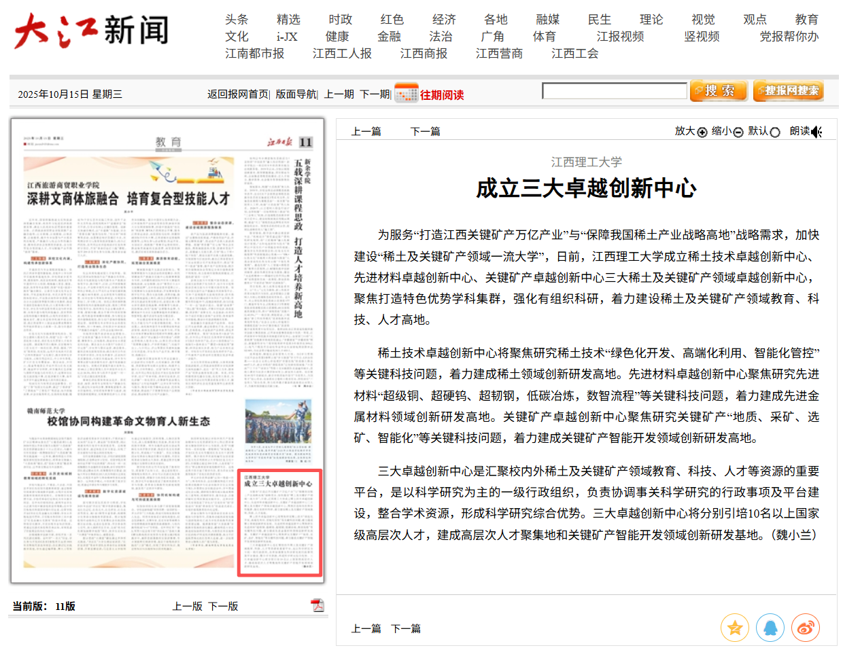Click the 大江新闻 logo

point(92,31)
